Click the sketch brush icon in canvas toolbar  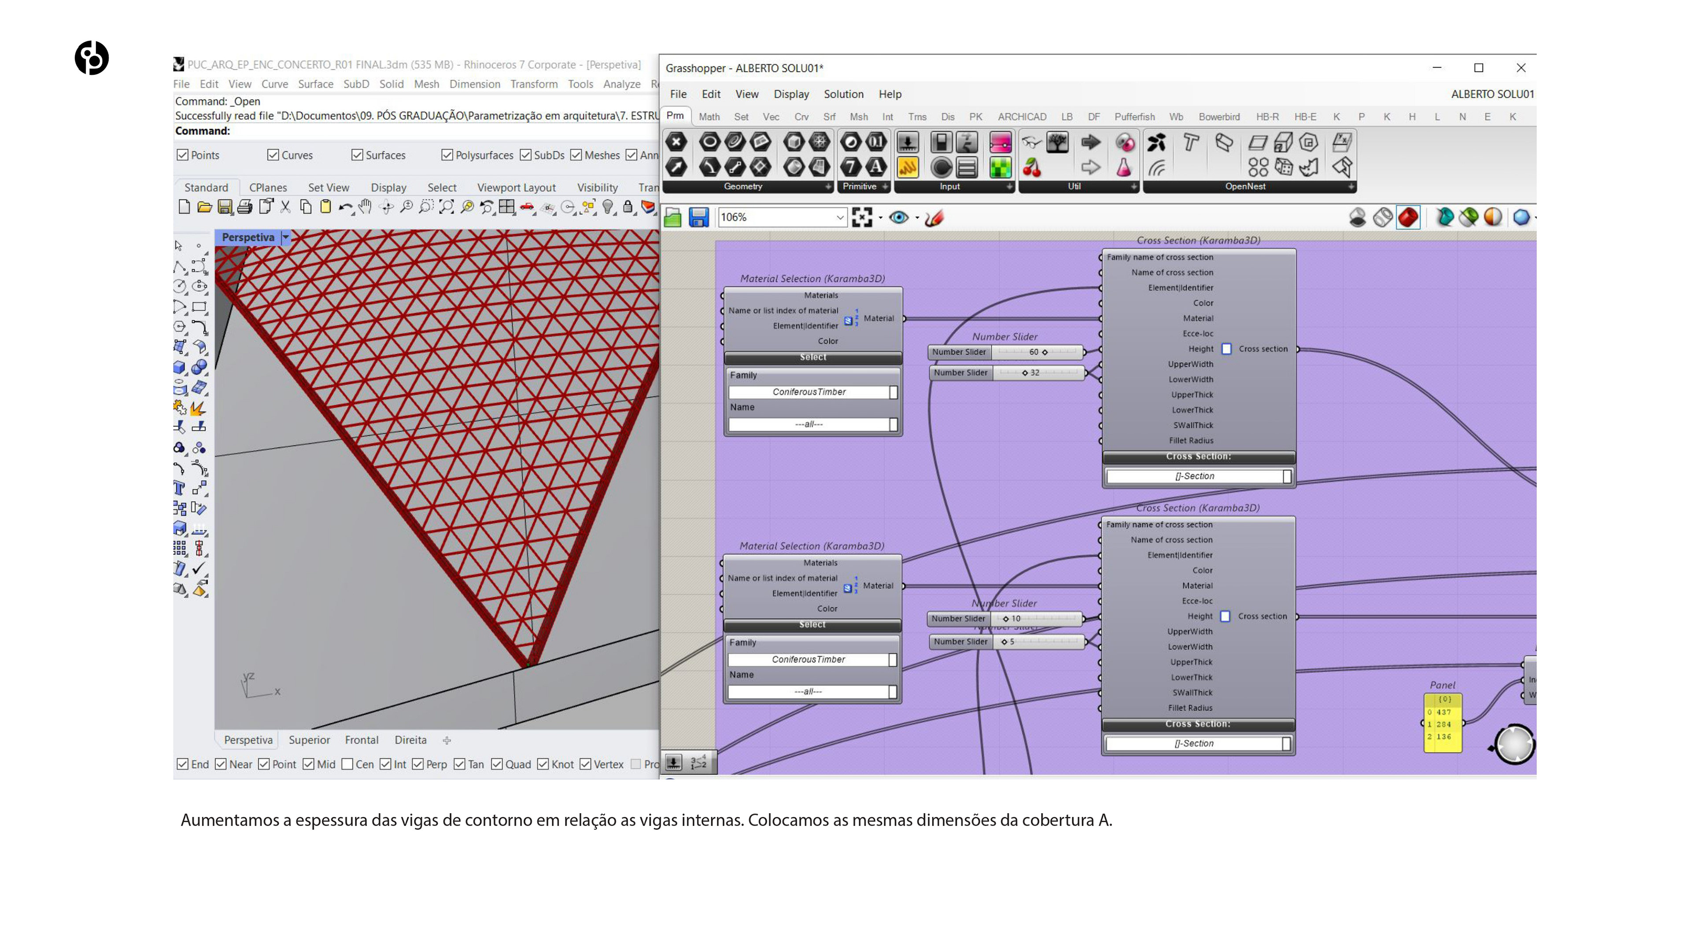pyautogui.click(x=934, y=217)
